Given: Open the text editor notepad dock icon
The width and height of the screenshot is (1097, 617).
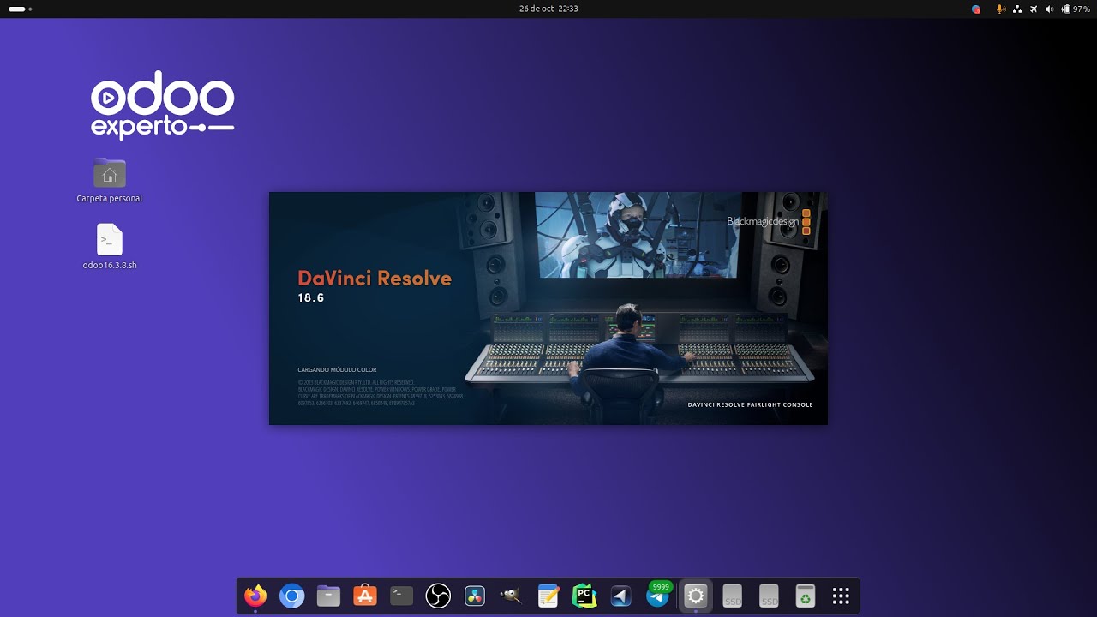Looking at the screenshot, I should point(548,596).
